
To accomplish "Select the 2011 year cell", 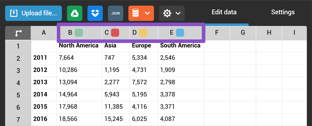I will click(x=44, y=59).
